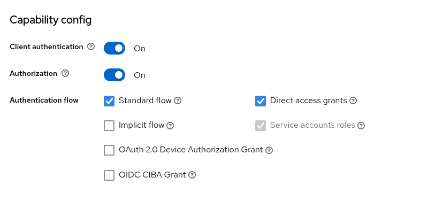Image resolution: width=436 pixels, height=216 pixels.
Task: Click the Client authentication label text
Action: click(x=47, y=47)
